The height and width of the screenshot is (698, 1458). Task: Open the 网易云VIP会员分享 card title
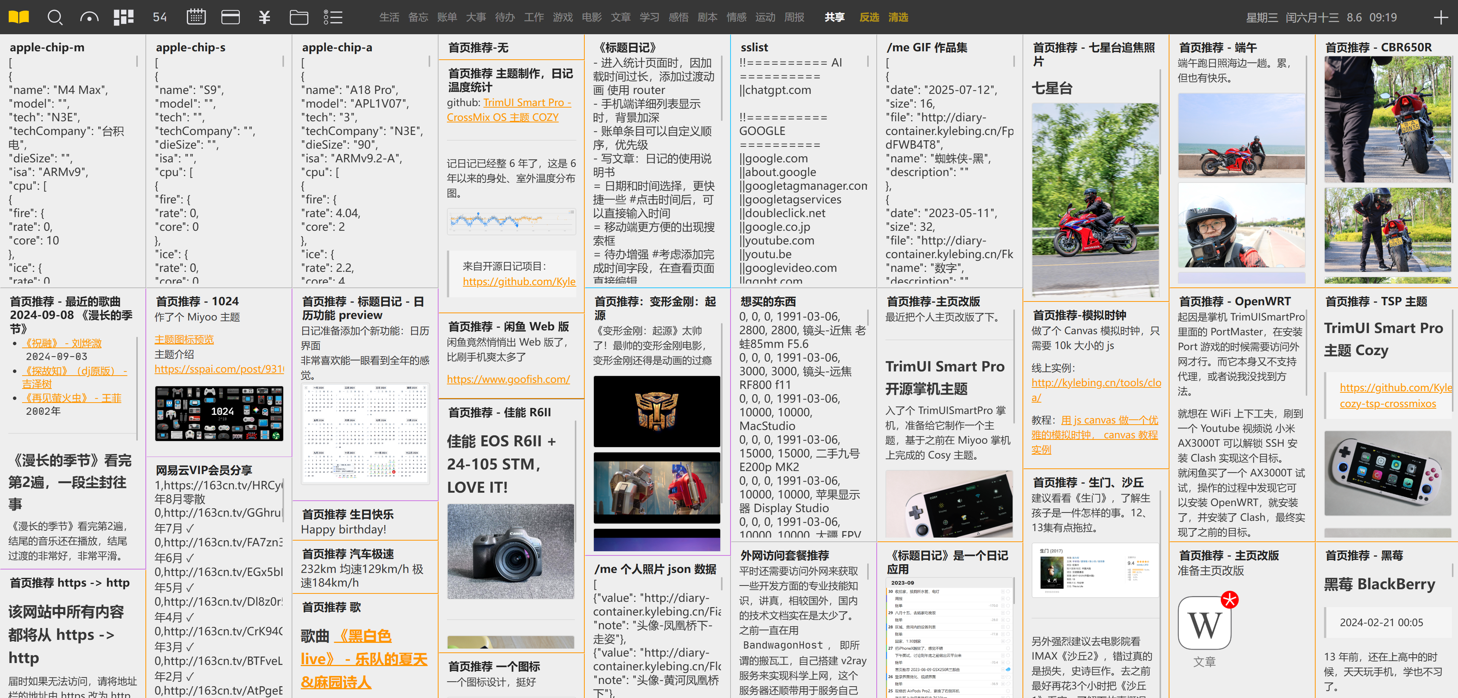pos(204,470)
